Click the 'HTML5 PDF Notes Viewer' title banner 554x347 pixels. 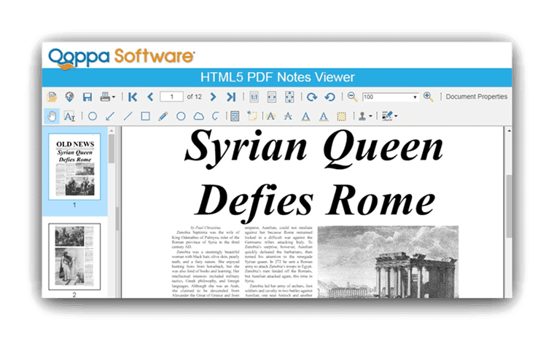click(277, 77)
